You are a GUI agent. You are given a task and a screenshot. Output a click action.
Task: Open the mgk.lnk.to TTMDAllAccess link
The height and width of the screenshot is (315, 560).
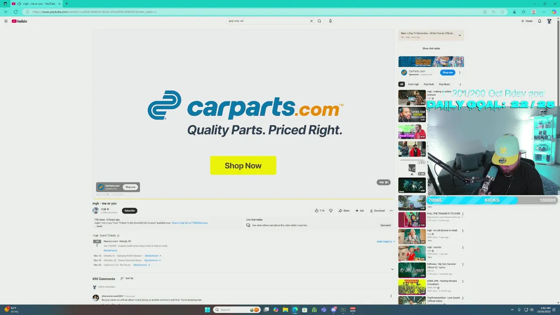(x=190, y=223)
